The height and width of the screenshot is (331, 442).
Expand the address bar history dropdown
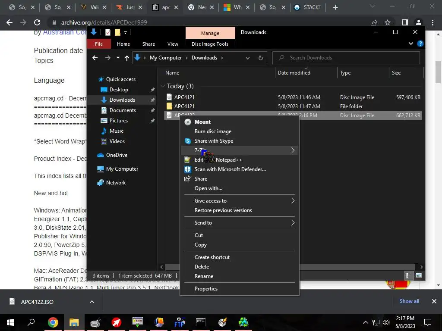(x=247, y=58)
